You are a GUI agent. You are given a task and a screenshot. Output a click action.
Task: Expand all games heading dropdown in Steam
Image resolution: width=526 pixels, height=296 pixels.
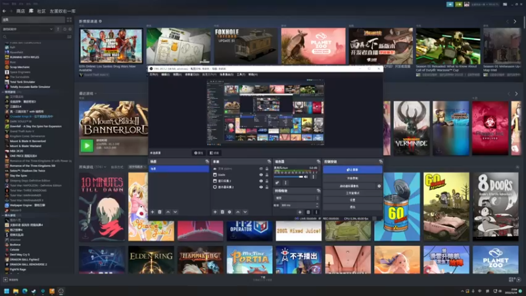(x=105, y=167)
